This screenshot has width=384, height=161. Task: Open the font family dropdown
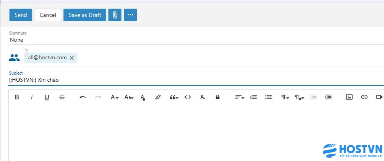[114, 97]
